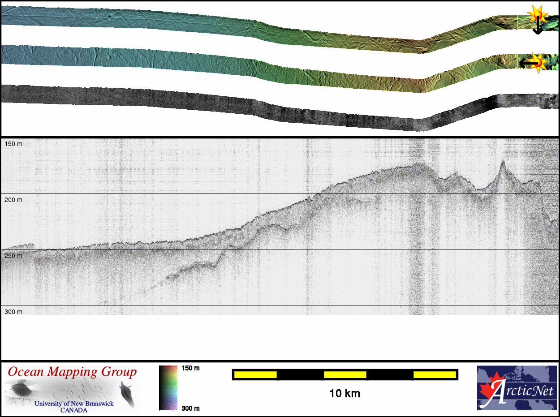Screen dimensions: 560x417
Task: Click the 200 m depth label on profile
Action: (13, 200)
